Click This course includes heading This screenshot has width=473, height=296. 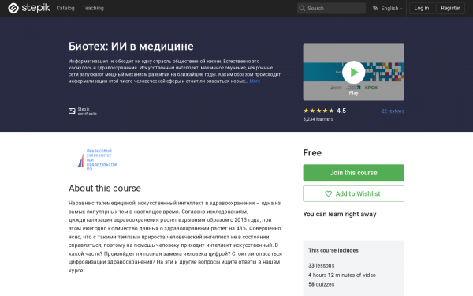click(x=333, y=250)
